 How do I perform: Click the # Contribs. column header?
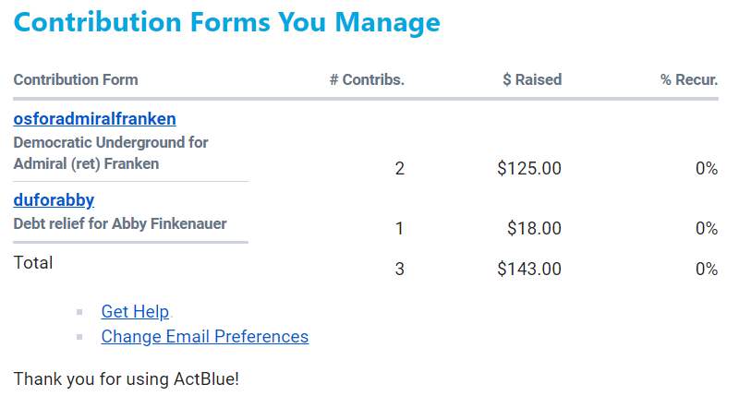tap(367, 79)
